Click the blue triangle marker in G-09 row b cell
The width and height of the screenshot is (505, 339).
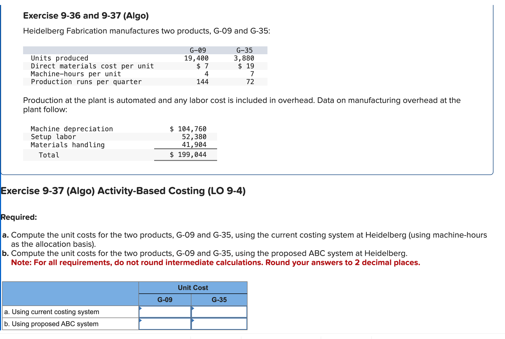[x=141, y=321]
